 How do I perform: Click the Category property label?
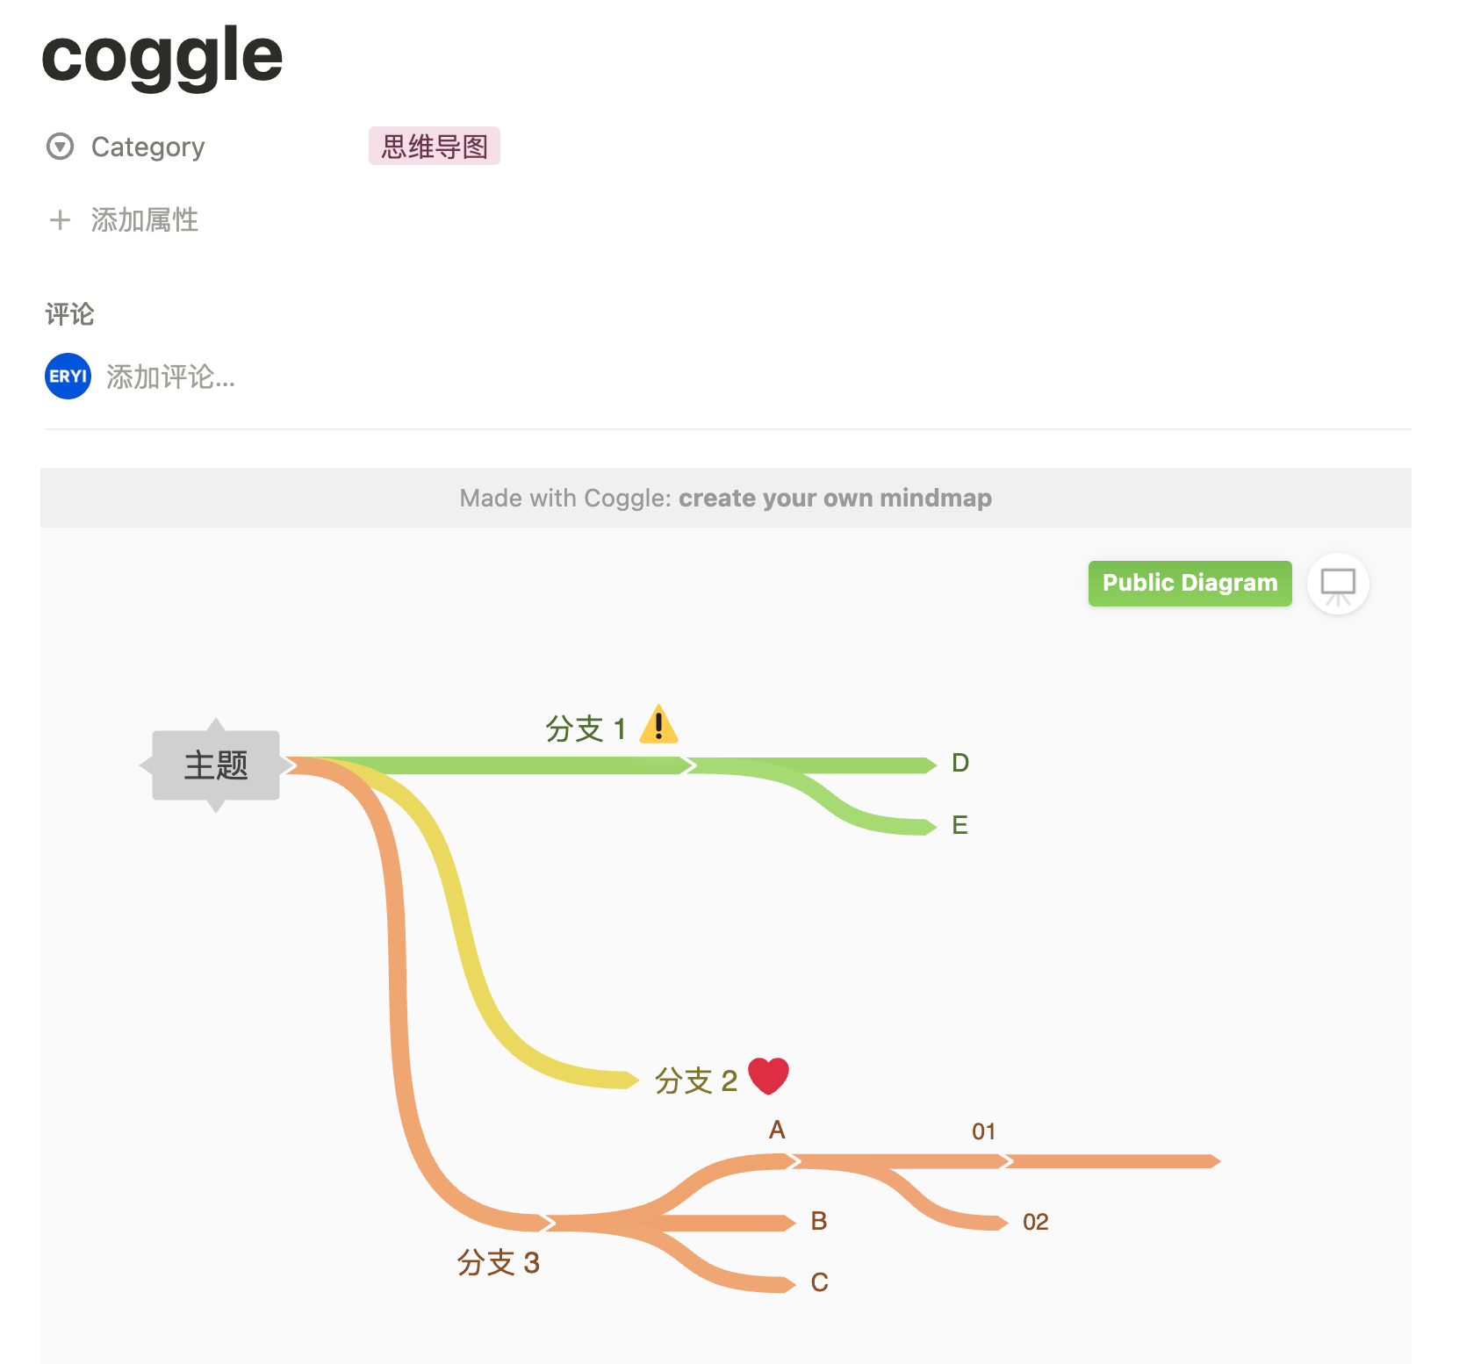(147, 147)
